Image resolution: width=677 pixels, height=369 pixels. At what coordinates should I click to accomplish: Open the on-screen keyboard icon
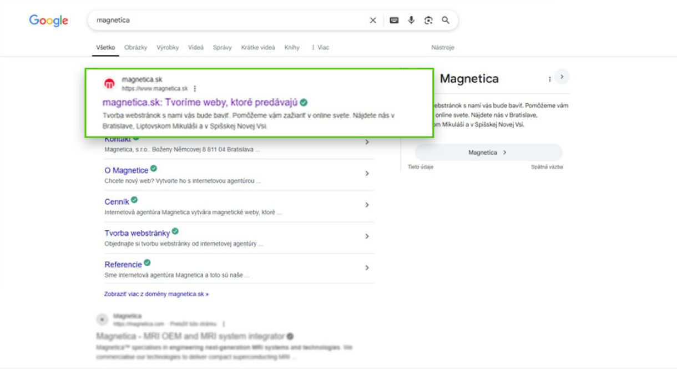coord(393,20)
